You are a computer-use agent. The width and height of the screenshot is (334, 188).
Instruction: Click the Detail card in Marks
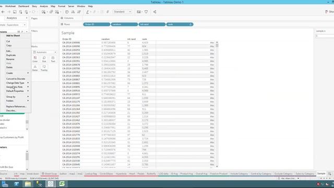click(x=35, y=68)
